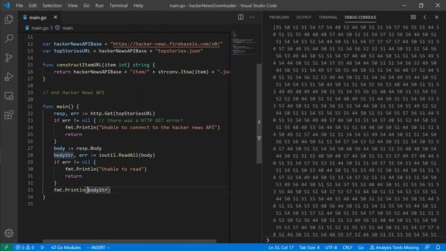Click Analysis Tools Missing warning
Image resolution: width=446 pixels, height=251 pixels.
pos(394,248)
